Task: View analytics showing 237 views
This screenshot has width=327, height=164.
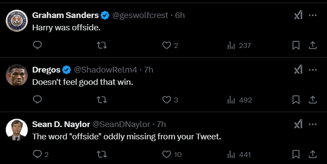Action: (239, 45)
